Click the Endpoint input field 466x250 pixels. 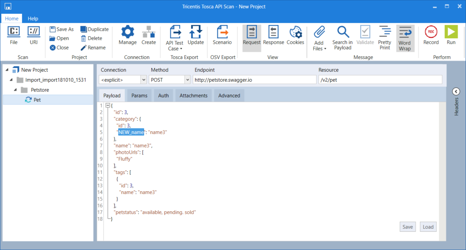click(254, 80)
